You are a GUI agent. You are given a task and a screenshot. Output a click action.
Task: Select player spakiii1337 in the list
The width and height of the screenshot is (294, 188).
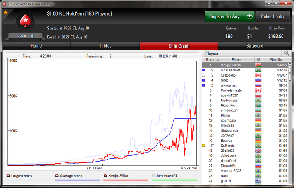point(245,95)
